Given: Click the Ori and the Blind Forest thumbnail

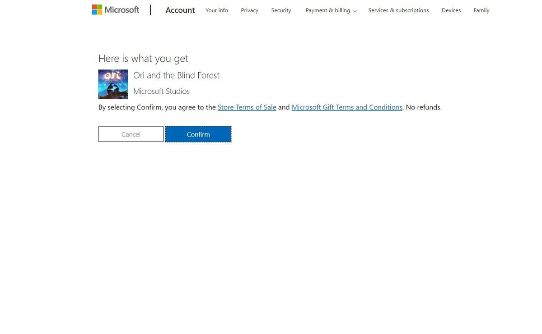Looking at the screenshot, I should click(113, 84).
